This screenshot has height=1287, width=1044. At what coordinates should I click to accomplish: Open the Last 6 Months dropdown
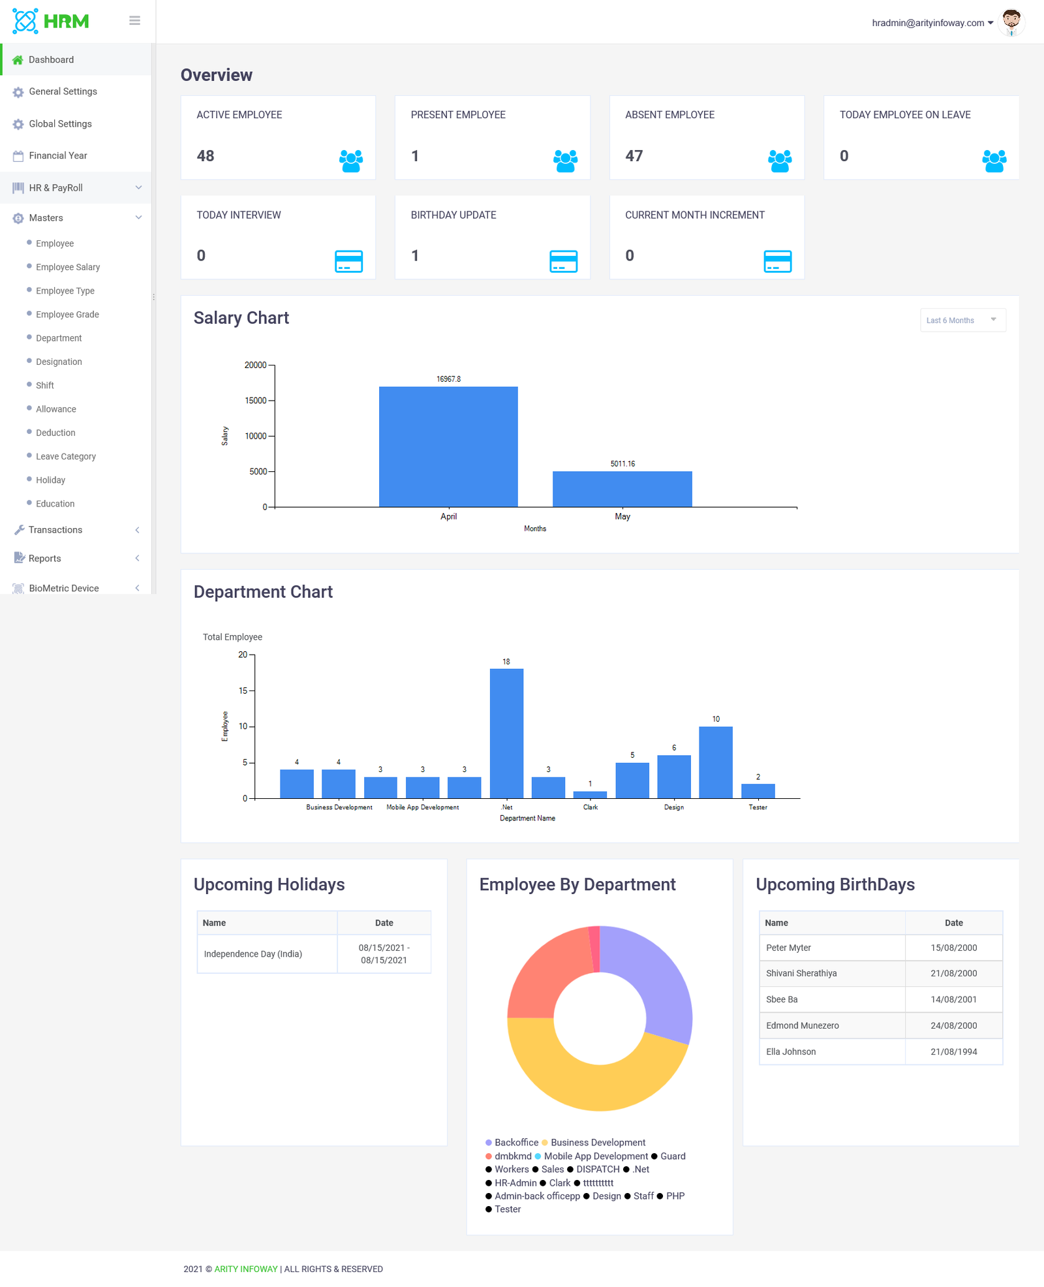(962, 320)
